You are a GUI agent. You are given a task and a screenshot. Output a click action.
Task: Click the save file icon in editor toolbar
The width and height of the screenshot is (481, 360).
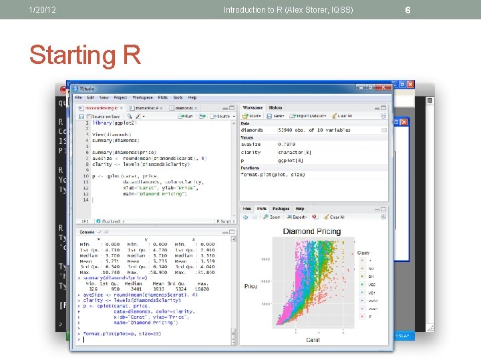[x=82, y=116]
